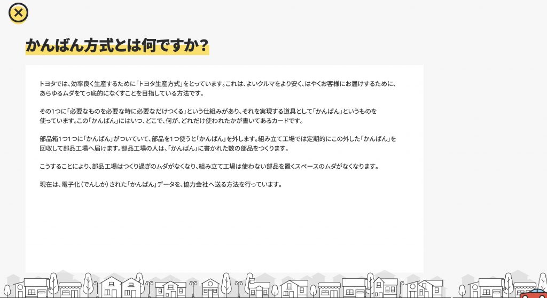This screenshot has width=547, height=298.
Task: Click the paragraph starting "部品箱1つ1つに「かんばん」がついていて"
Action: click(x=218, y=144)
